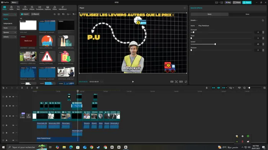
Task: Open the Effects panel icon
Action: (x=32, y=8)
